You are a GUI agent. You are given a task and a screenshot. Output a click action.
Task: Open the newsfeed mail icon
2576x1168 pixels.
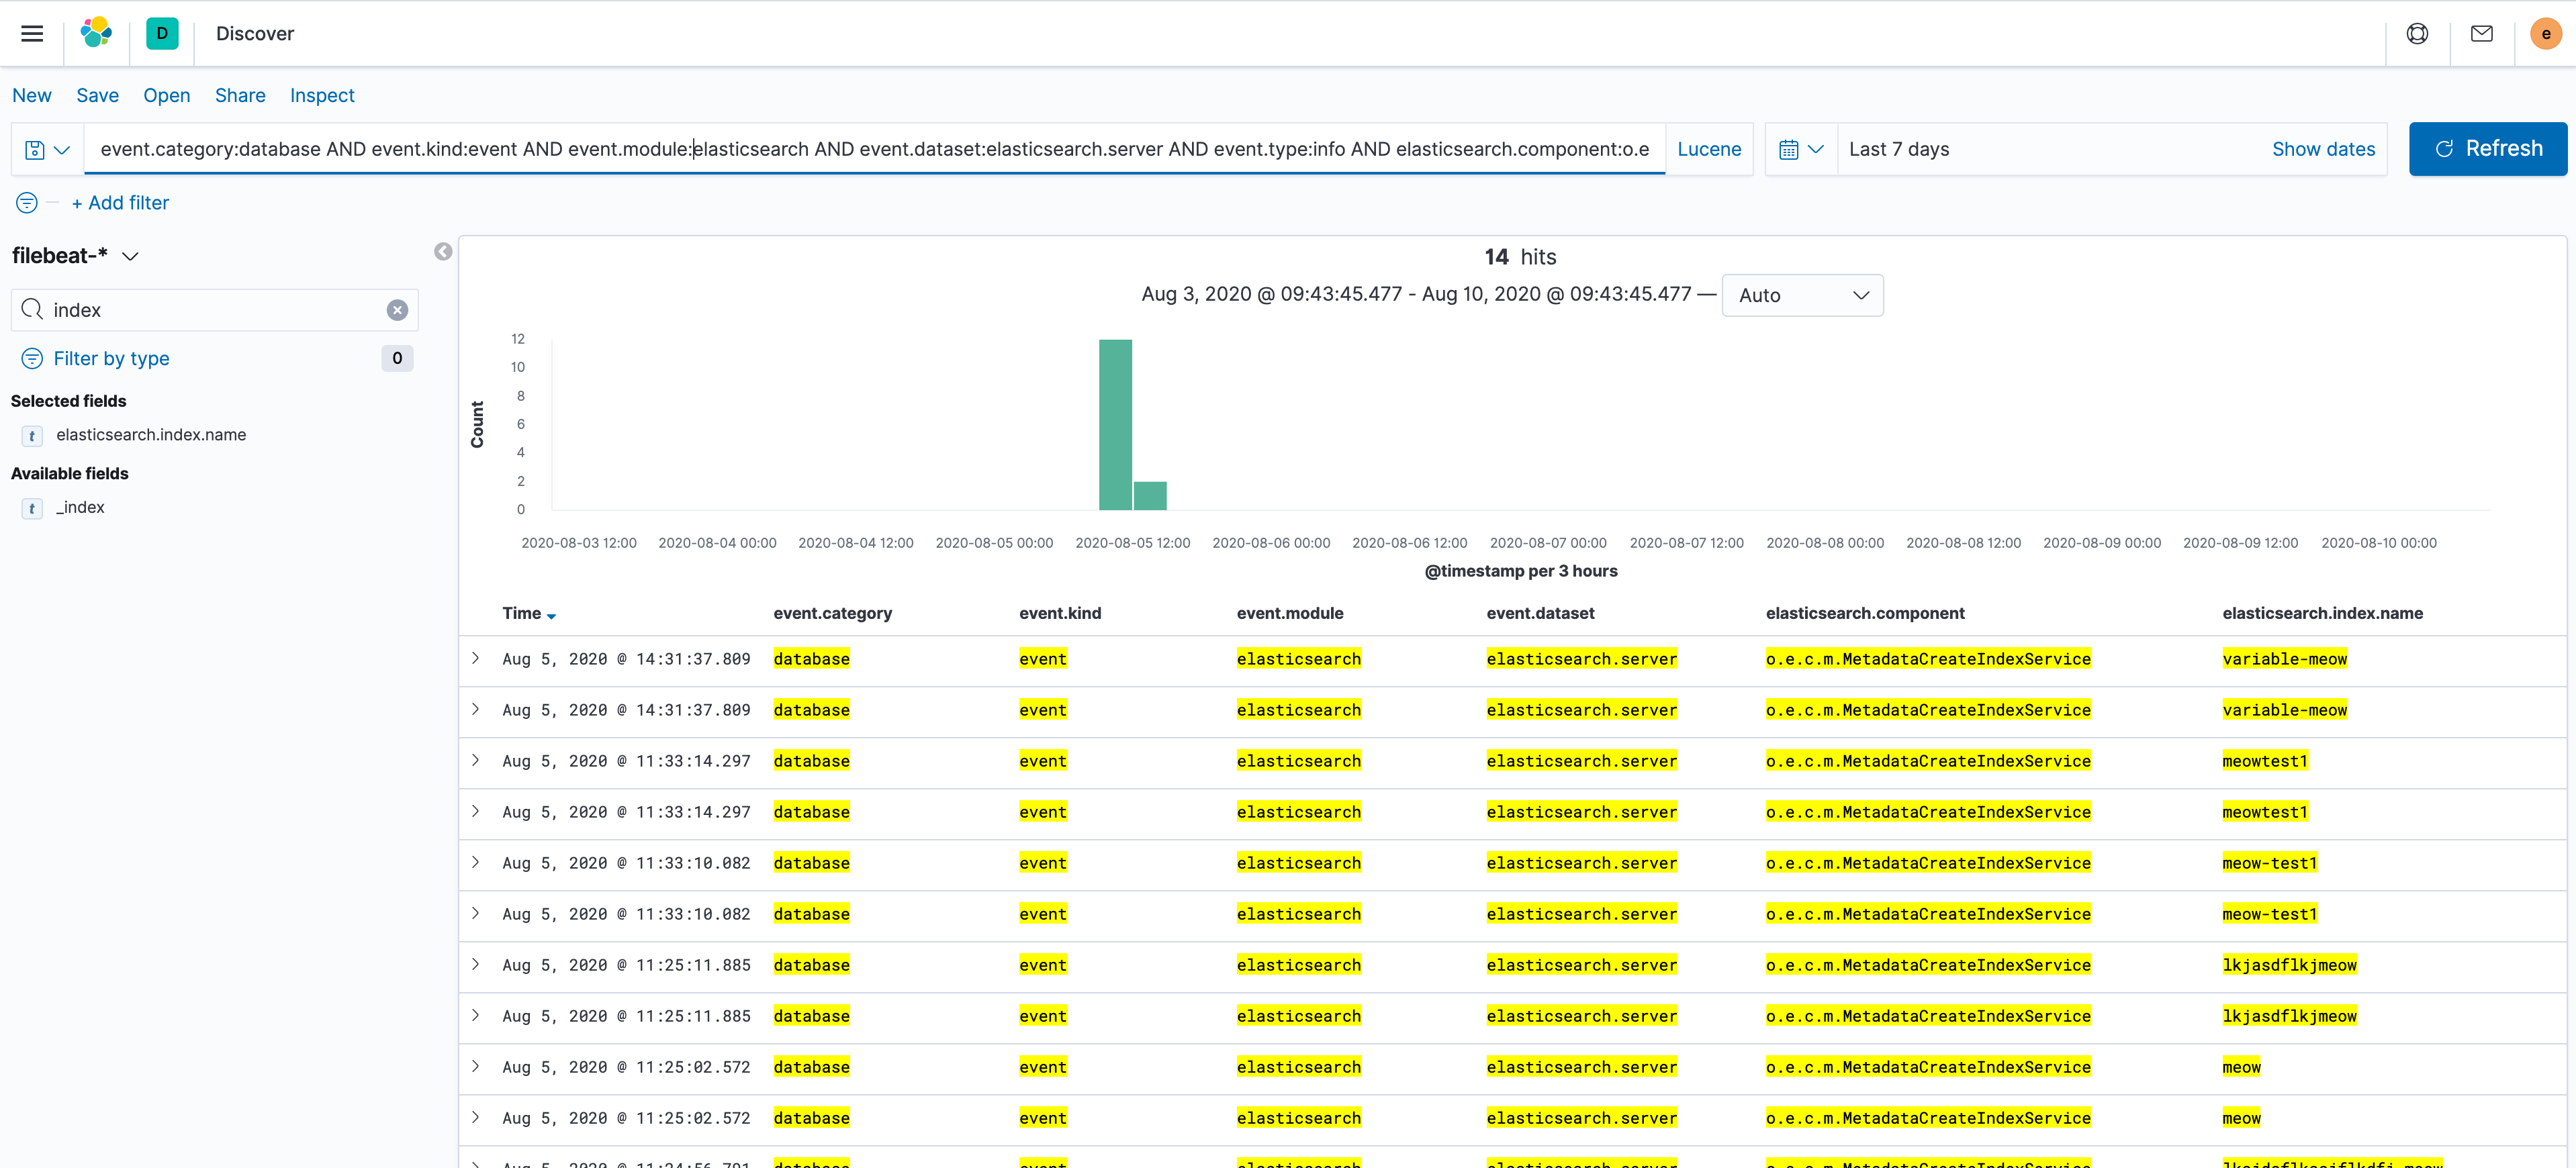[x=2481, y=33]
